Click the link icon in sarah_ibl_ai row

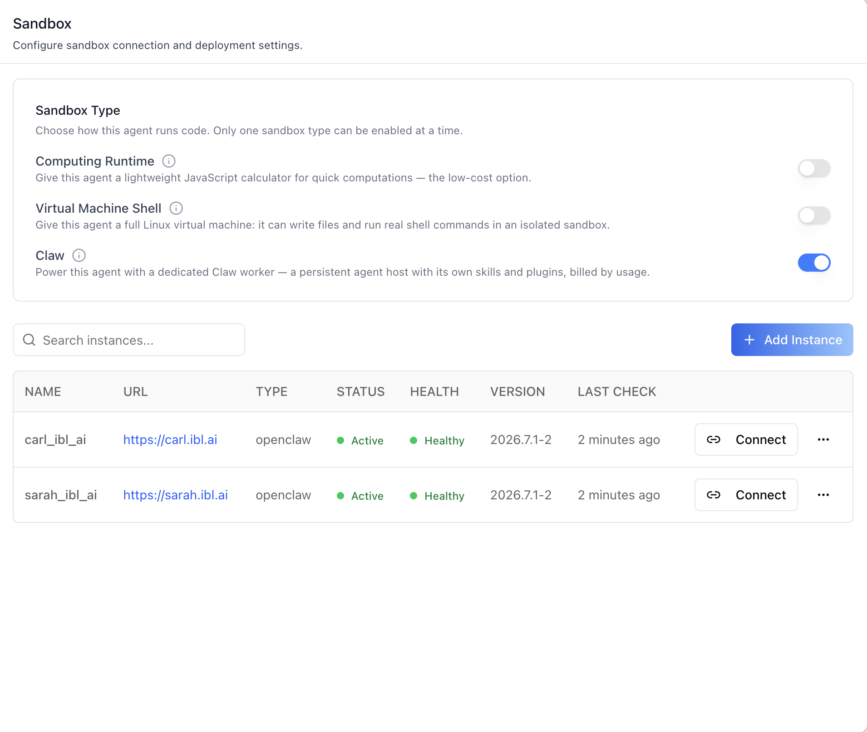click(714, 495)
